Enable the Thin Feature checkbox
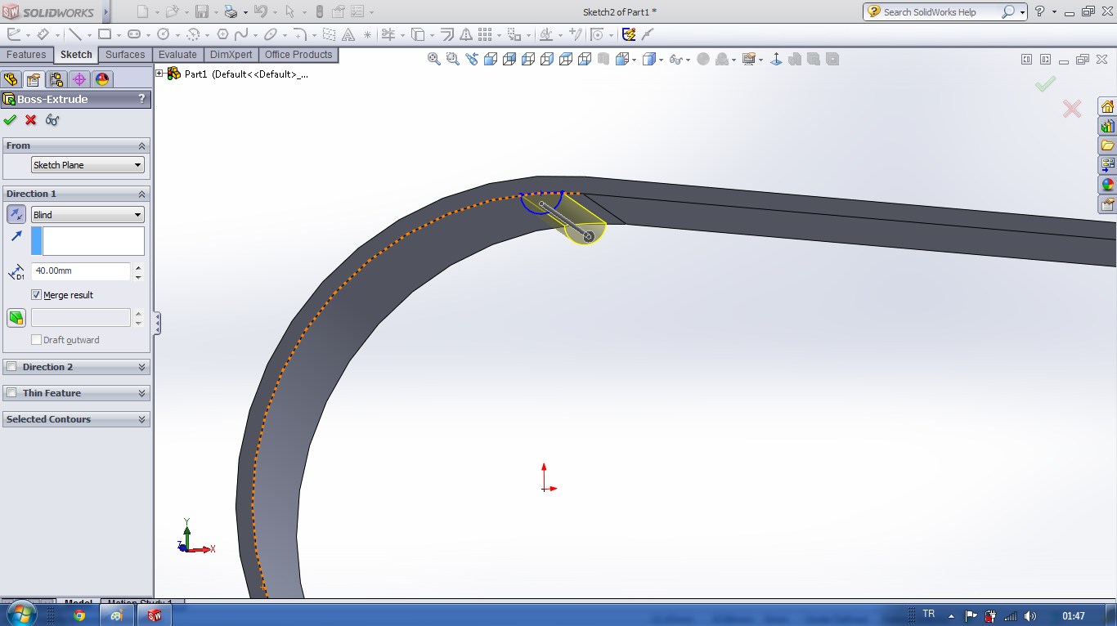The image size is (1117, 626). pos(11,393)
